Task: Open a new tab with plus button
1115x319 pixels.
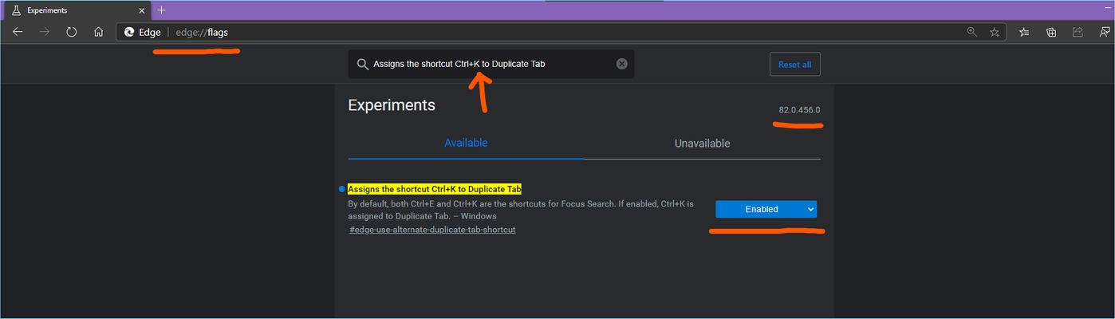Action: tap(161, 10)
